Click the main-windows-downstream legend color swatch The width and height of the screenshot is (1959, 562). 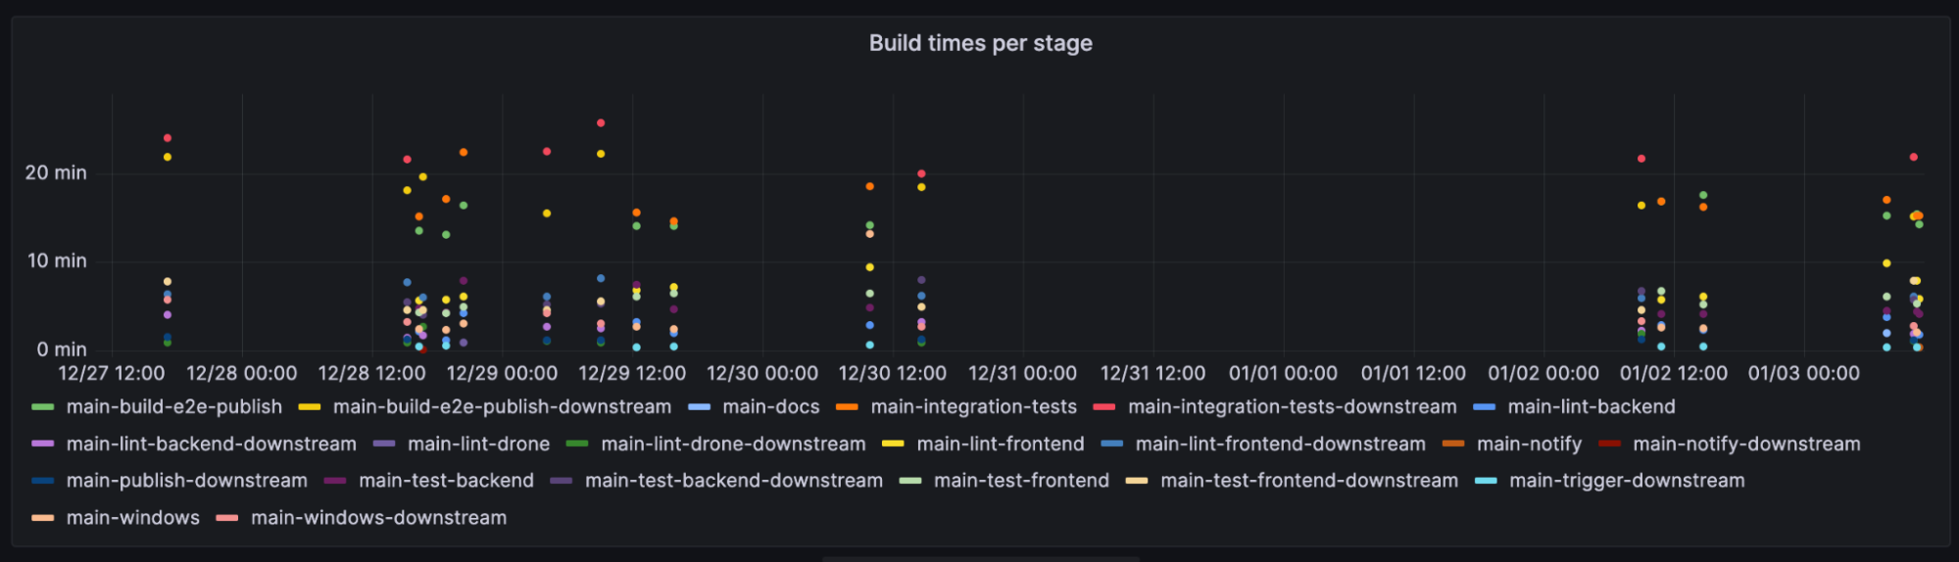(x=227, y=518)
